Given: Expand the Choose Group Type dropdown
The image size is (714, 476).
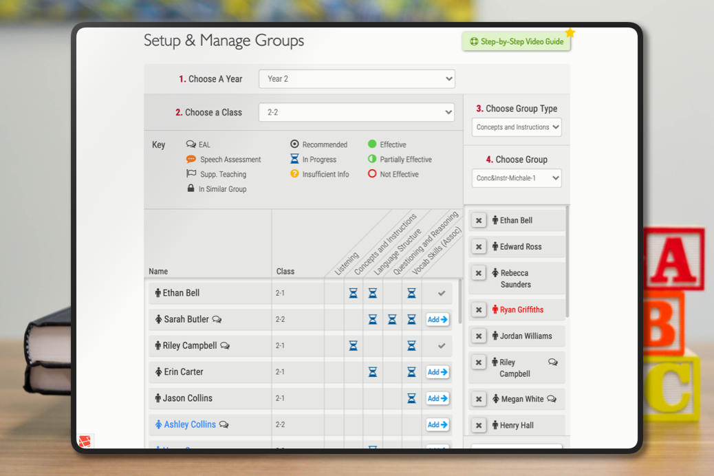Looking at the screenshot, I should coord(517,127).
